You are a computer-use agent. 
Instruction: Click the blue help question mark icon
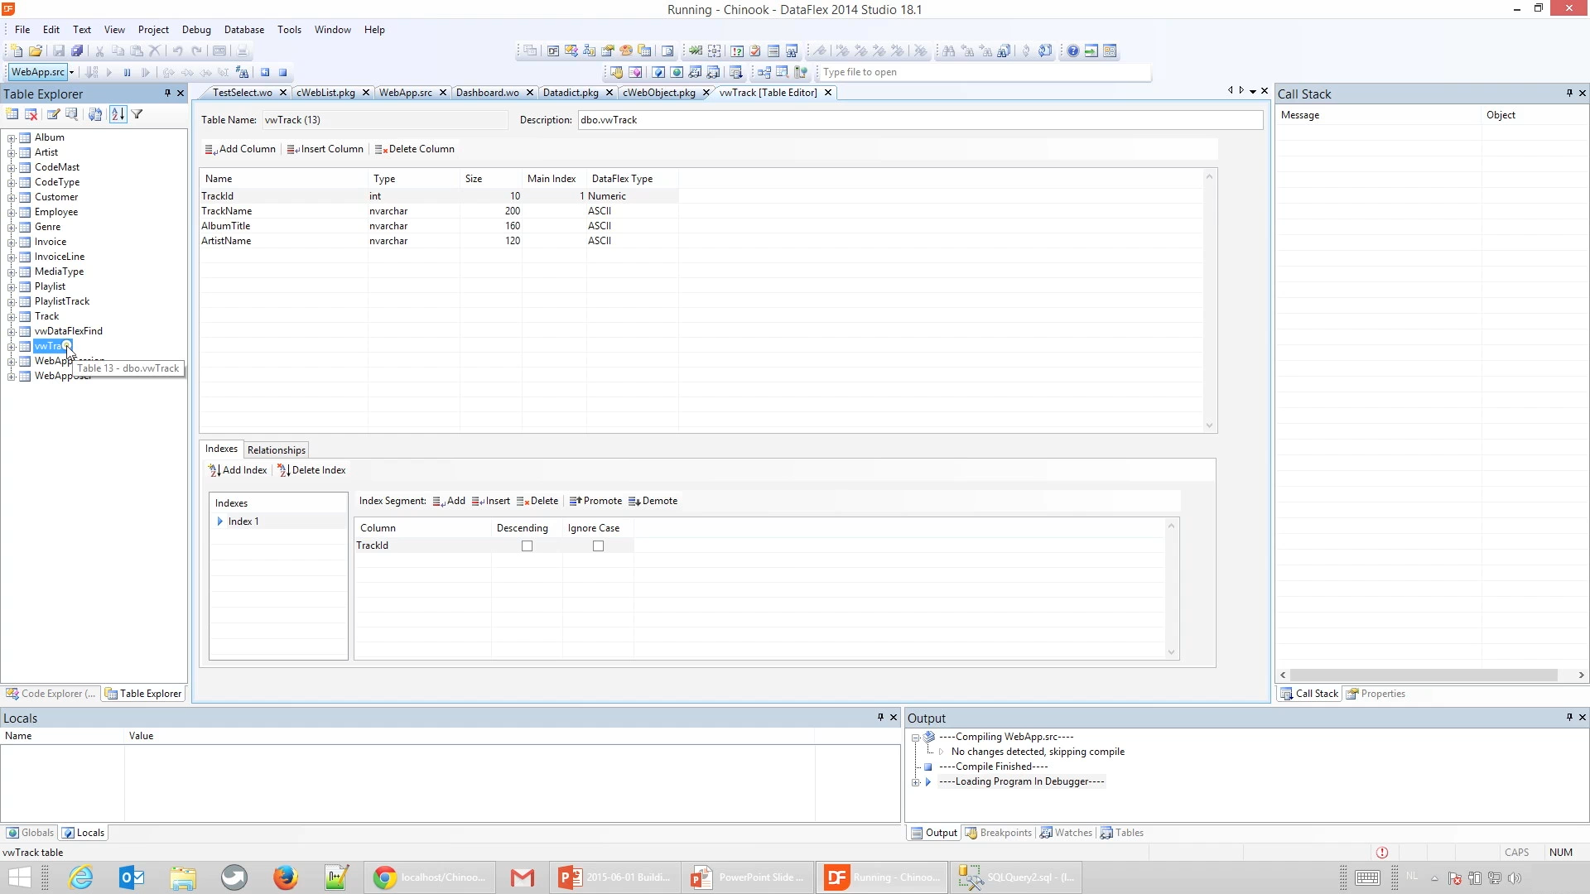pos(1072,51)
